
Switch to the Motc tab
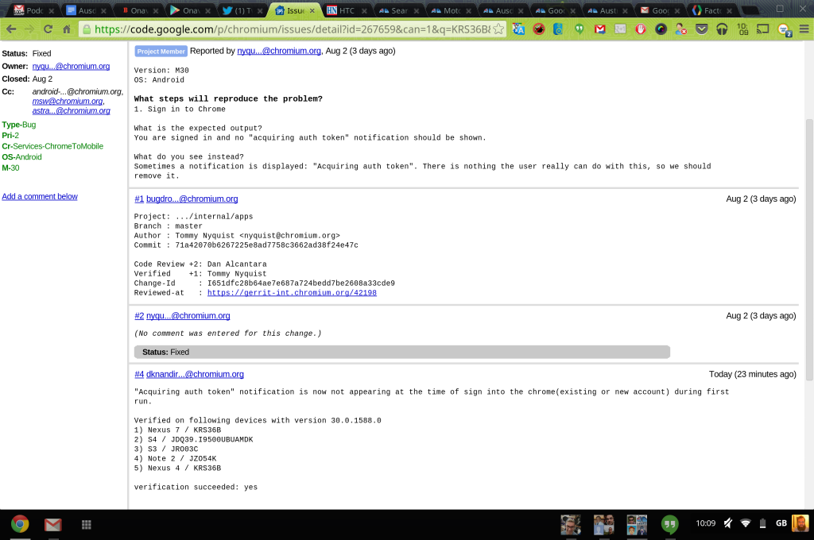(x=450, y=10)
